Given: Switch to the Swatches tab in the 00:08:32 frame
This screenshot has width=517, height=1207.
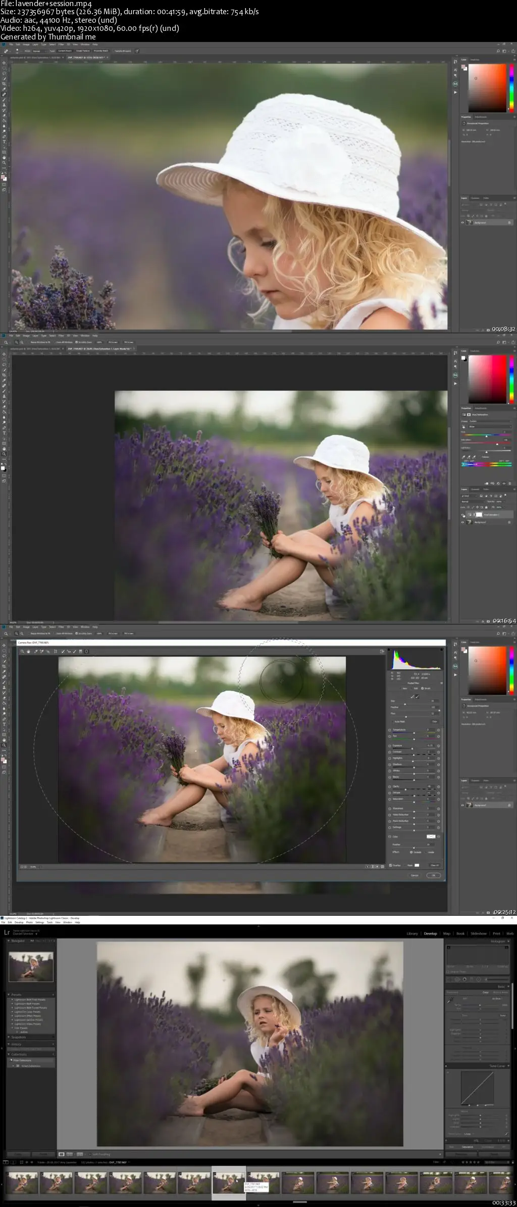Looking at the screenshot, I should (475, 59).
